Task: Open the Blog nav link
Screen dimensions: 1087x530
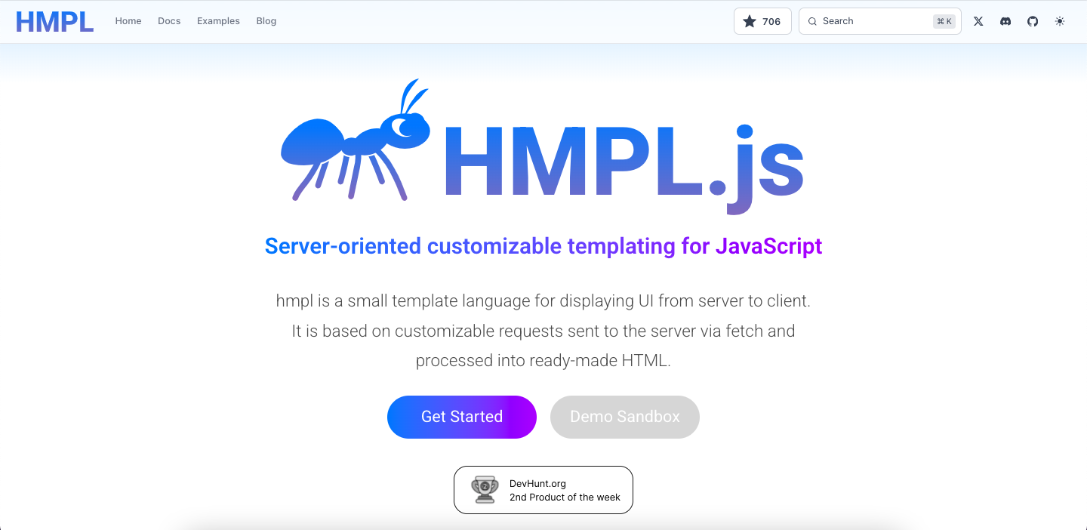Action: pyautogui.click(x=266, y=21)
